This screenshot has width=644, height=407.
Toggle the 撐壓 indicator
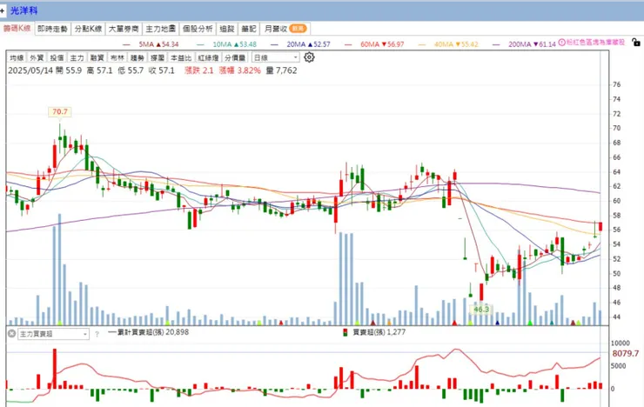click(x=158, y=58)
